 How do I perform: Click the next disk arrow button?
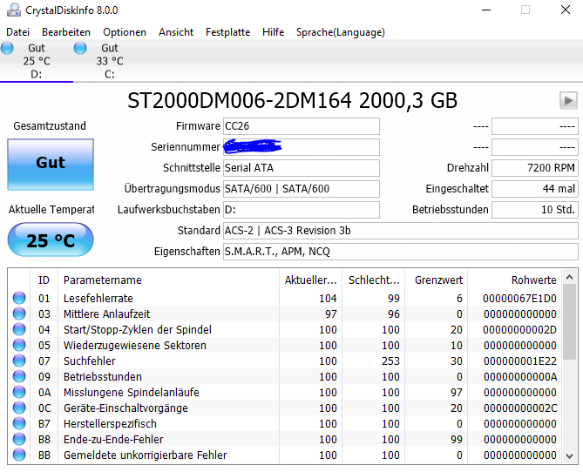568,100
